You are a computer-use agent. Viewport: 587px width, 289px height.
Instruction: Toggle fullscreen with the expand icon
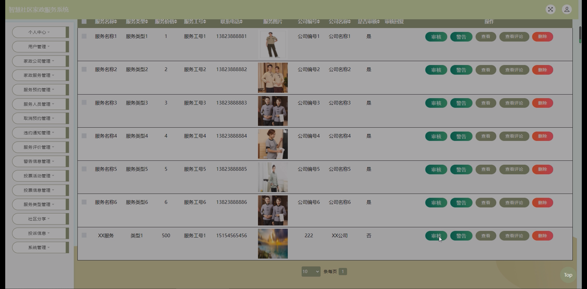point(551,10)
